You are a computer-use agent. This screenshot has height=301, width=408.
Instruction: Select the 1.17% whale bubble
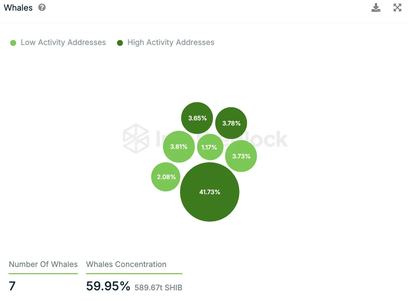209,147
